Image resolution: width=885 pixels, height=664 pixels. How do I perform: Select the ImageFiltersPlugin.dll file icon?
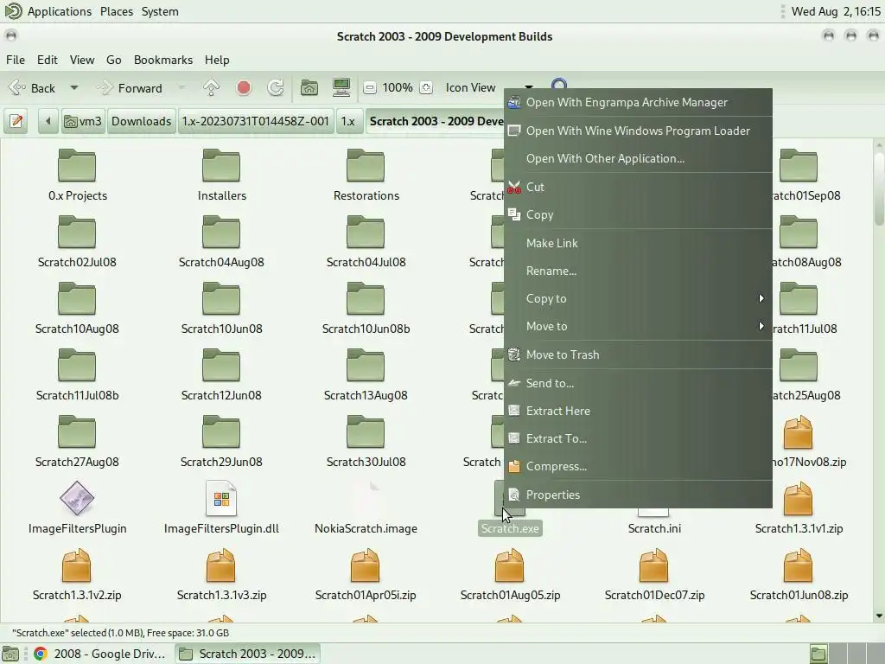coord(221,498)
